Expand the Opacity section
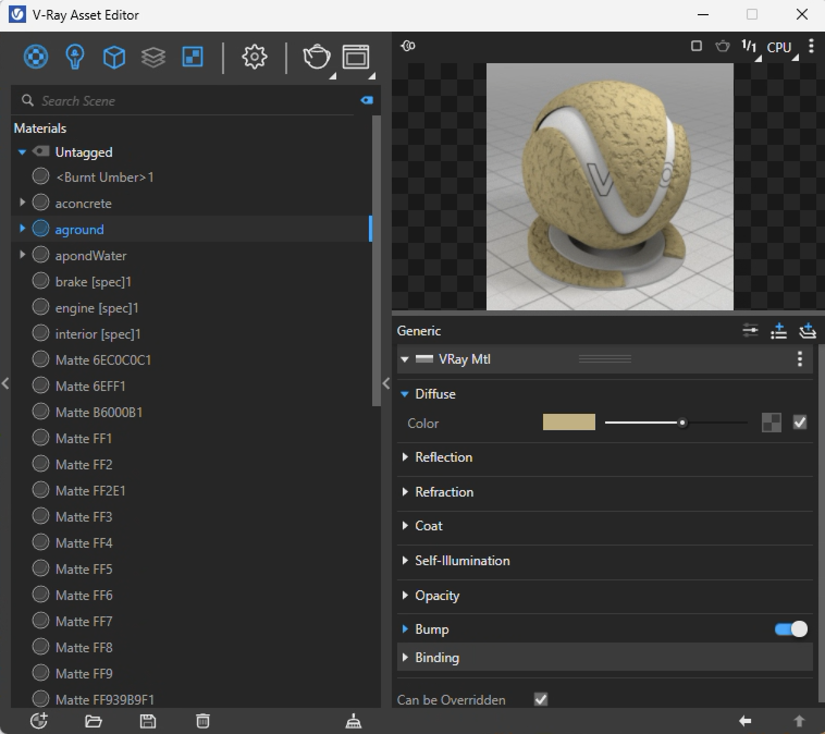 coord(405,596)
